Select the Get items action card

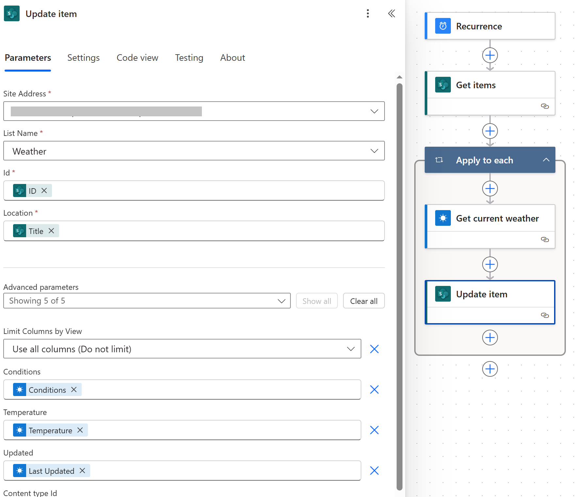[x=490, y=93]
